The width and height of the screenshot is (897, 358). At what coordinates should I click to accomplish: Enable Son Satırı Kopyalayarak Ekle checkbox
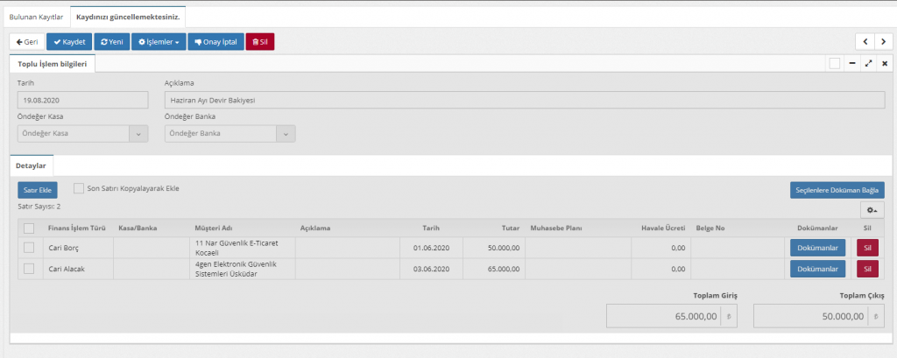[x=79, y=188]
